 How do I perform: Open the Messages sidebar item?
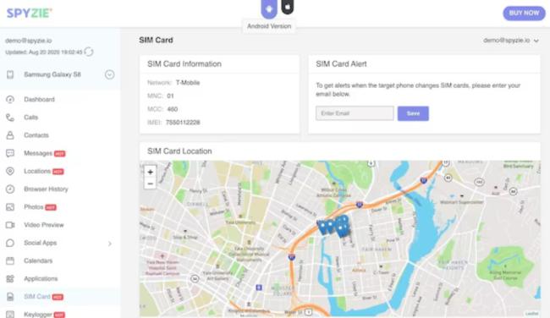click(x=38, y=153)
